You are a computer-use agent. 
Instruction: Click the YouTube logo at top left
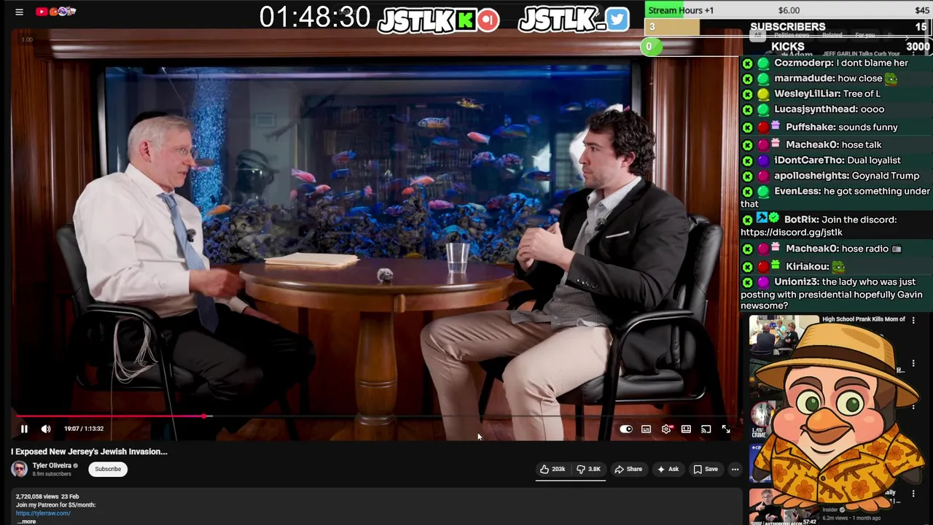point(42,12)
